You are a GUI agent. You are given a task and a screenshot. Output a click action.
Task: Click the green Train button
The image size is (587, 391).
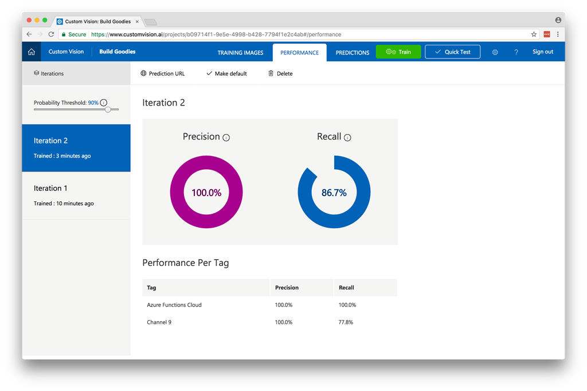pos(398,52)
